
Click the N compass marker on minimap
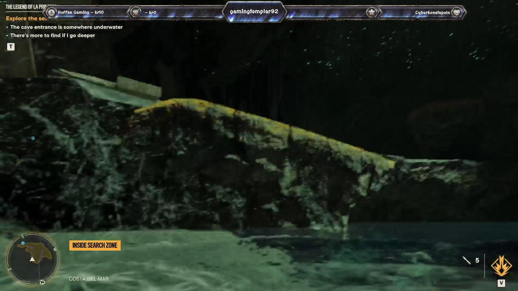[x=42, y=282]
